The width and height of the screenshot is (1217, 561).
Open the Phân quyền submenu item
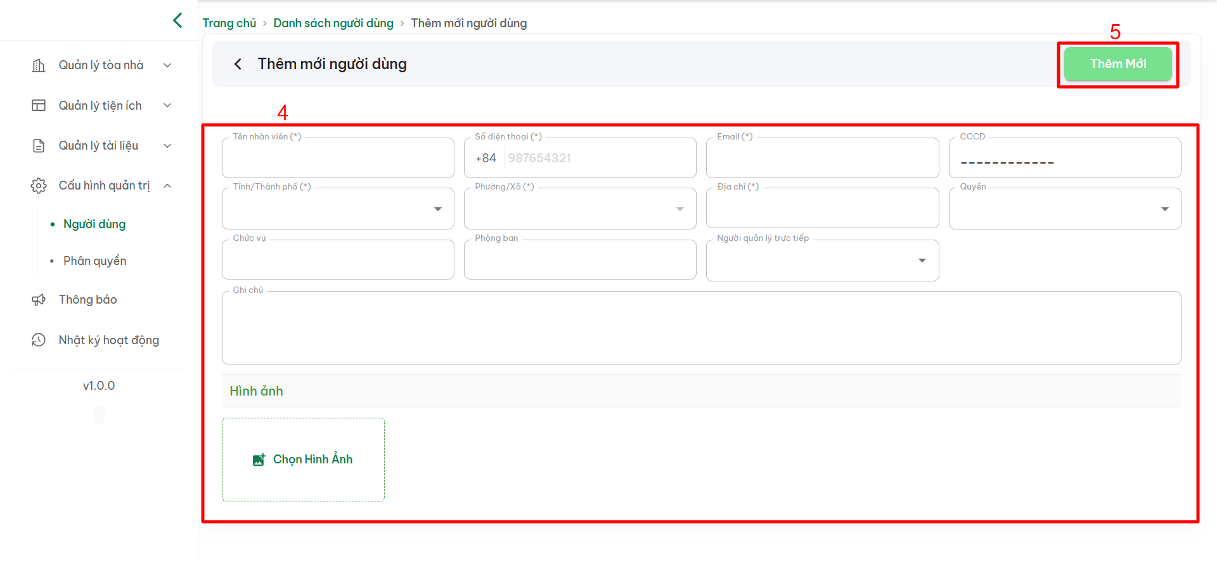click(x=94, y=261)
